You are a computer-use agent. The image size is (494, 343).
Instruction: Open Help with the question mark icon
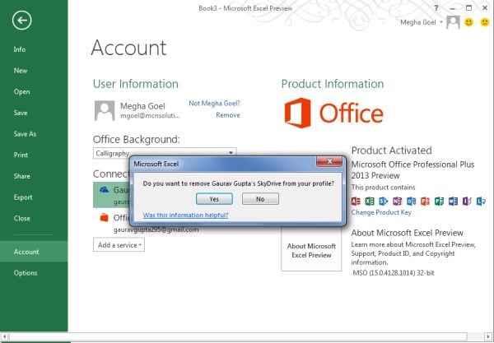tap(436, 8)
